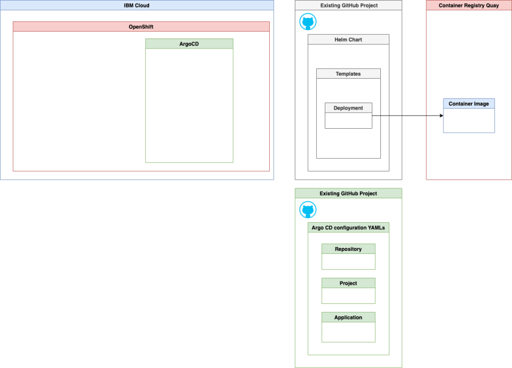Click the blank area under the Deployment label
Screen dimensions: 512x368
click(348, 121)
